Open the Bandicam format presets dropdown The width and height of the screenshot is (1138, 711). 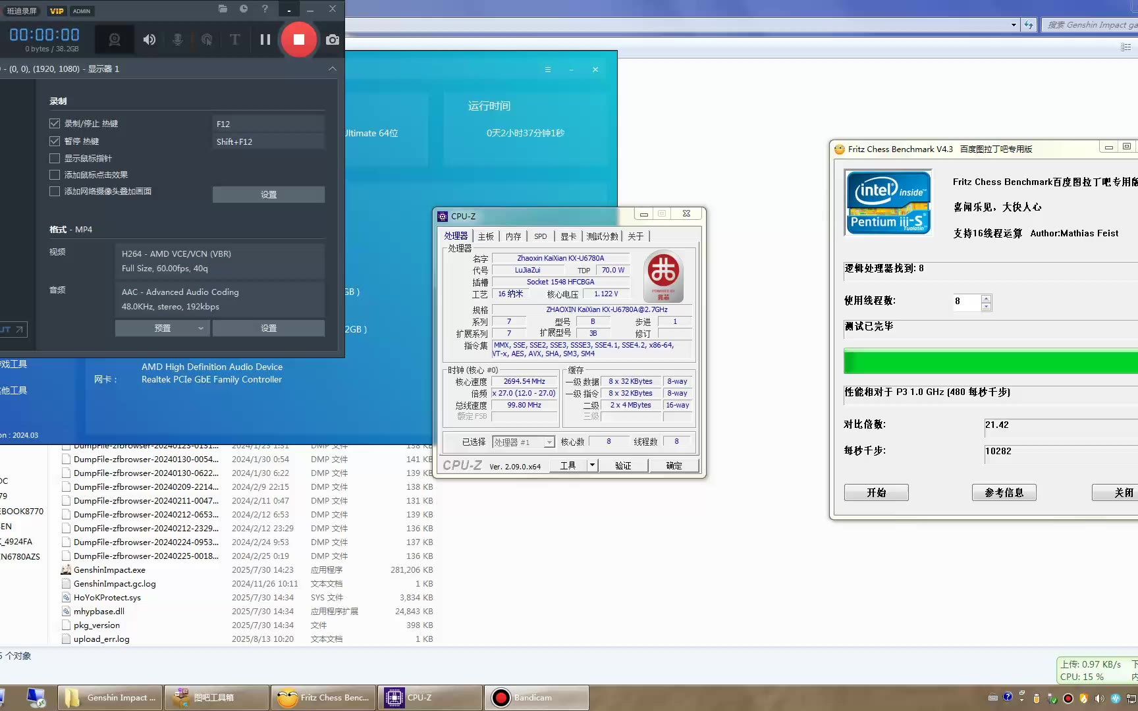click(163, 328)
